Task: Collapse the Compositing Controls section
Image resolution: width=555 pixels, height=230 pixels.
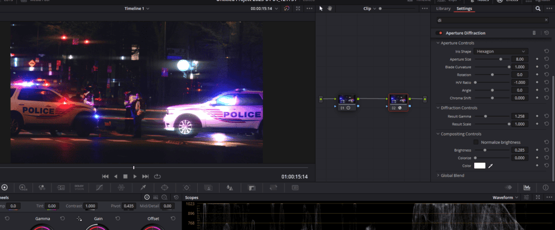Action: [x=438, y=134]
